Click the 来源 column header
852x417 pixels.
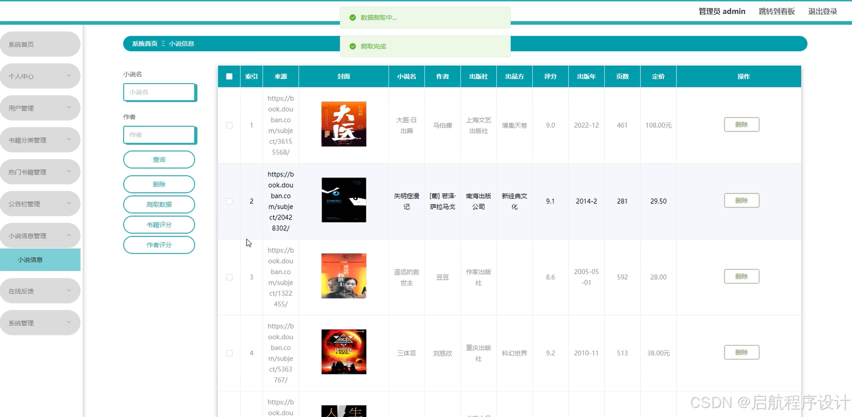click(281, 76)
